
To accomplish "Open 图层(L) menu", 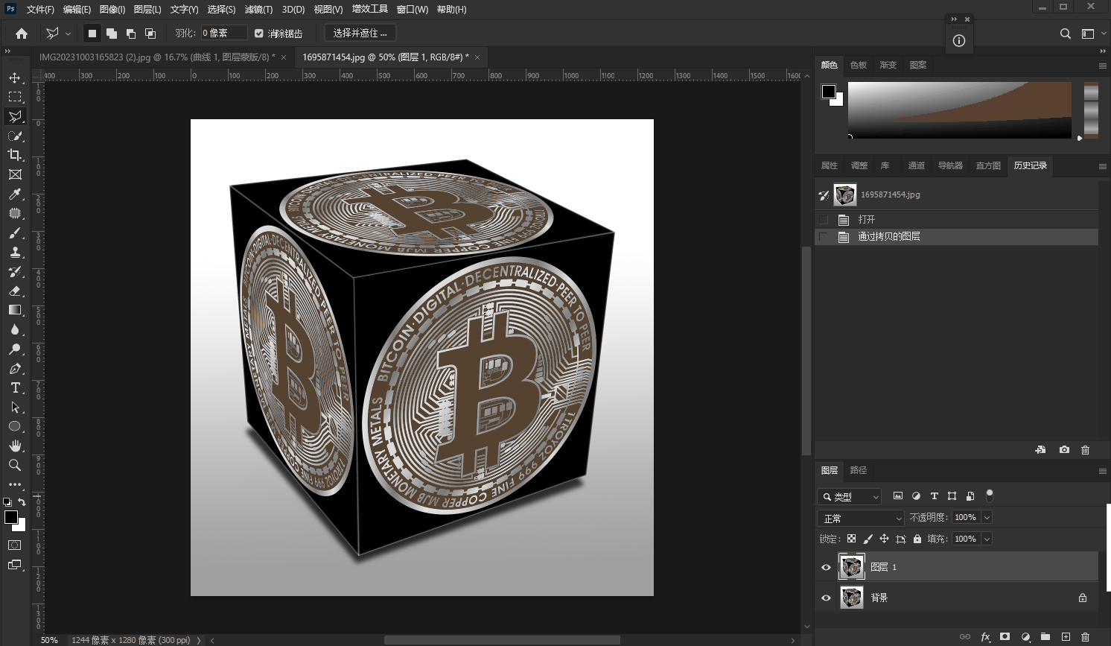I will pos(147,10).
